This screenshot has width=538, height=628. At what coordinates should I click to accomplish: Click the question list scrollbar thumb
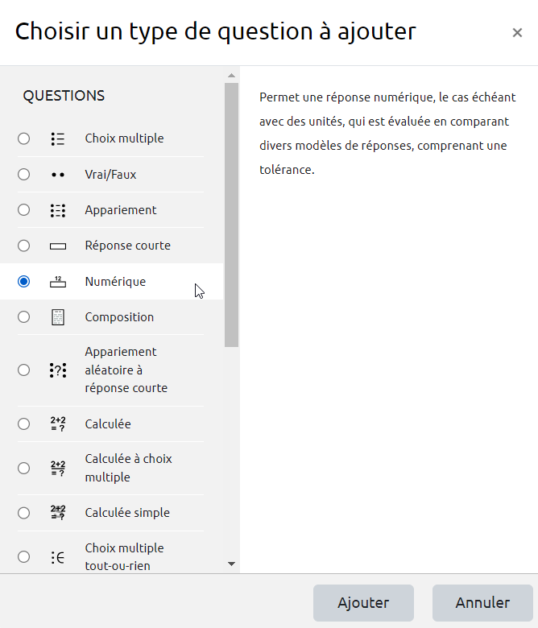point(232,214)
